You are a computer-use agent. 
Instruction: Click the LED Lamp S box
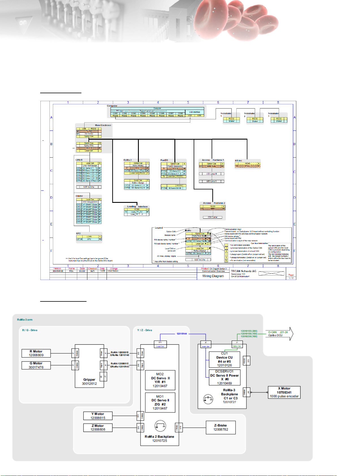[211, 181]
